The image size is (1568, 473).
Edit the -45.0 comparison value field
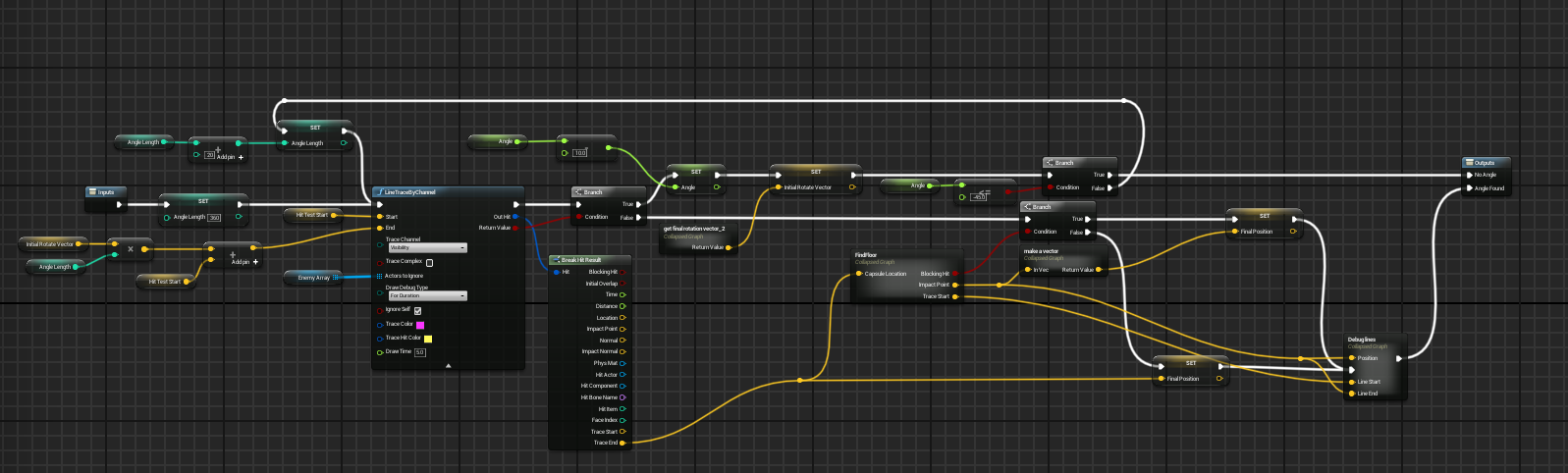click(x=979, y=197)
